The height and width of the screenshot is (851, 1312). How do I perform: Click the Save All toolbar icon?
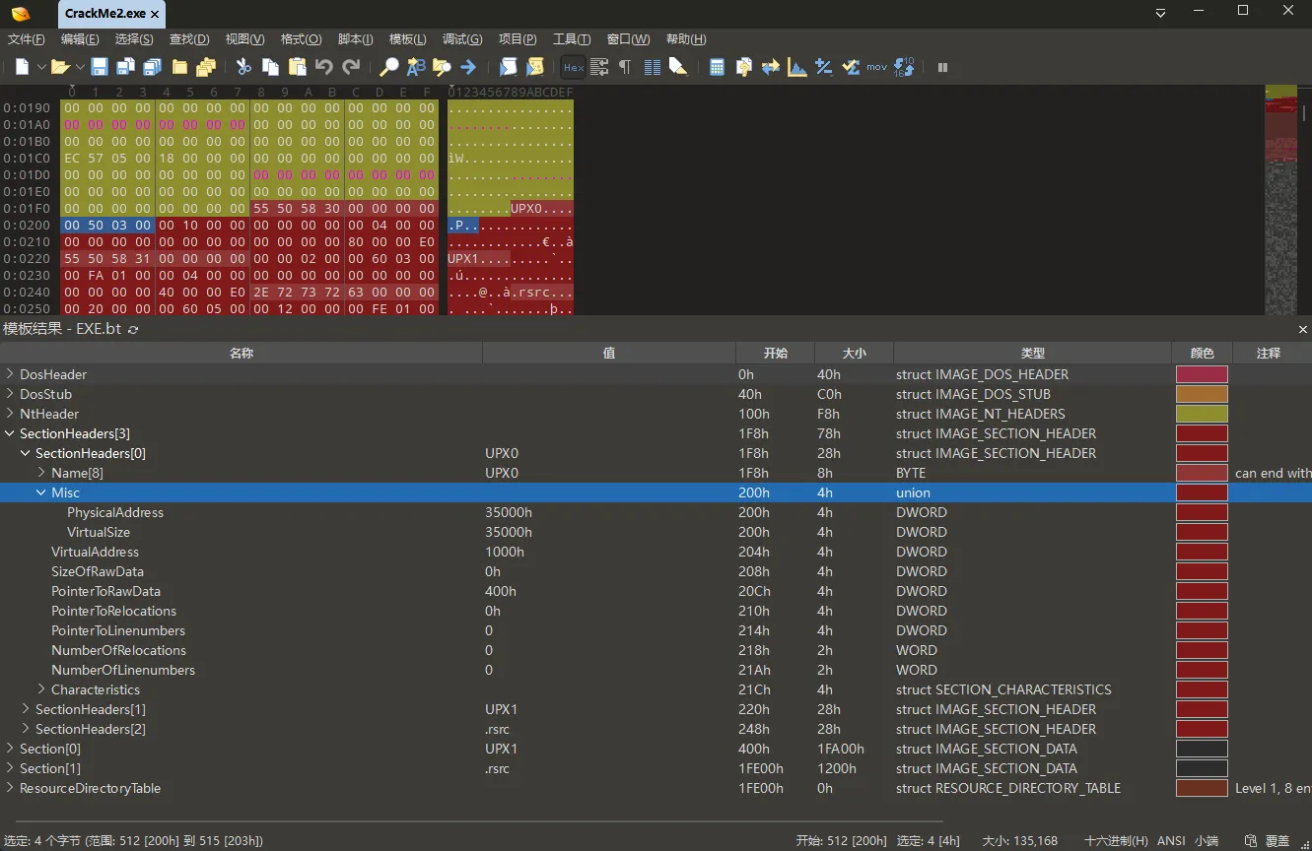[x=153, y=67]
